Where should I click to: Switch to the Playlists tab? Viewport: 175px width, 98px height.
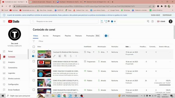[68, 36]
